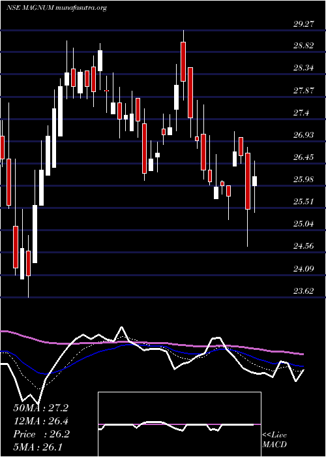
Task: Click the 27.4 price axis label
Action: tap(301, 112)
